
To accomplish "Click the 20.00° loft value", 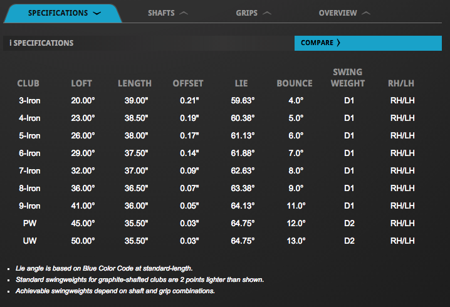I will coord(83,101).
